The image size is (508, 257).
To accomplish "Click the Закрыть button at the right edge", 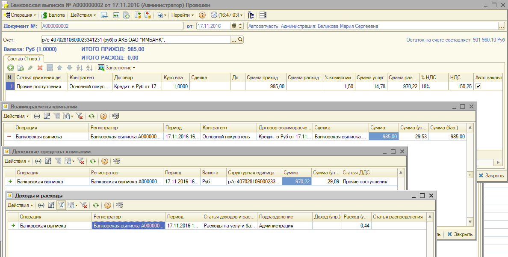I will pyautogui.click(x=491, y=176).
